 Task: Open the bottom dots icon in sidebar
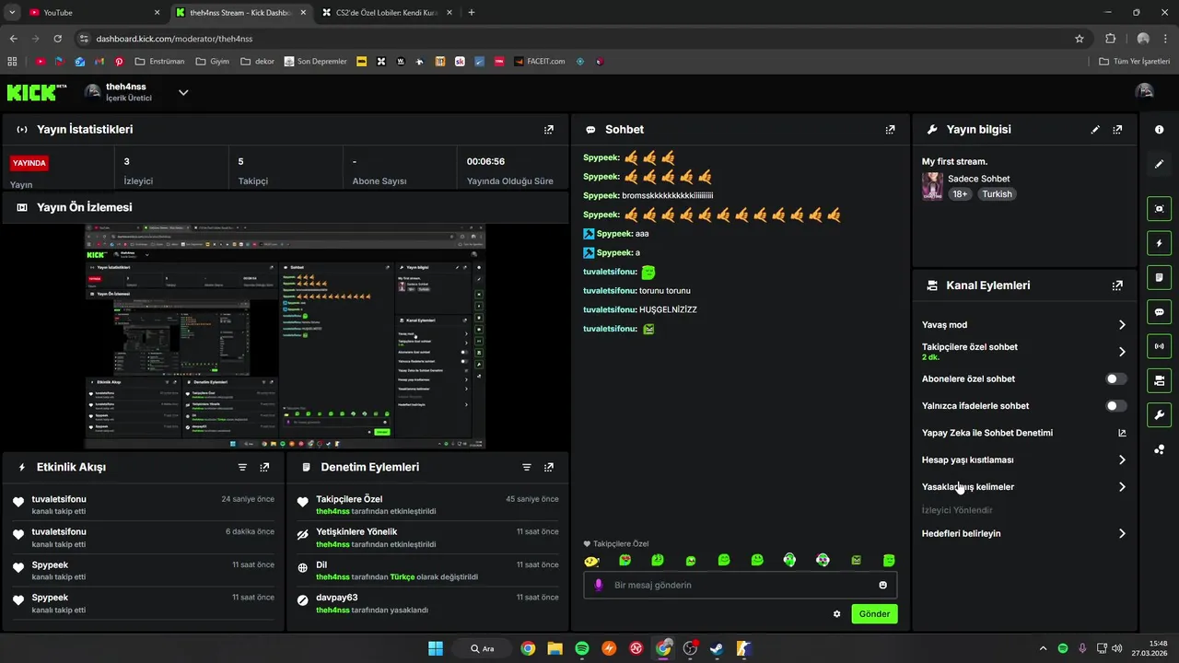[1160, 449]
